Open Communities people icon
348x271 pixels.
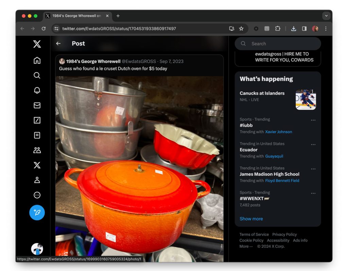[x=37, y=150]
